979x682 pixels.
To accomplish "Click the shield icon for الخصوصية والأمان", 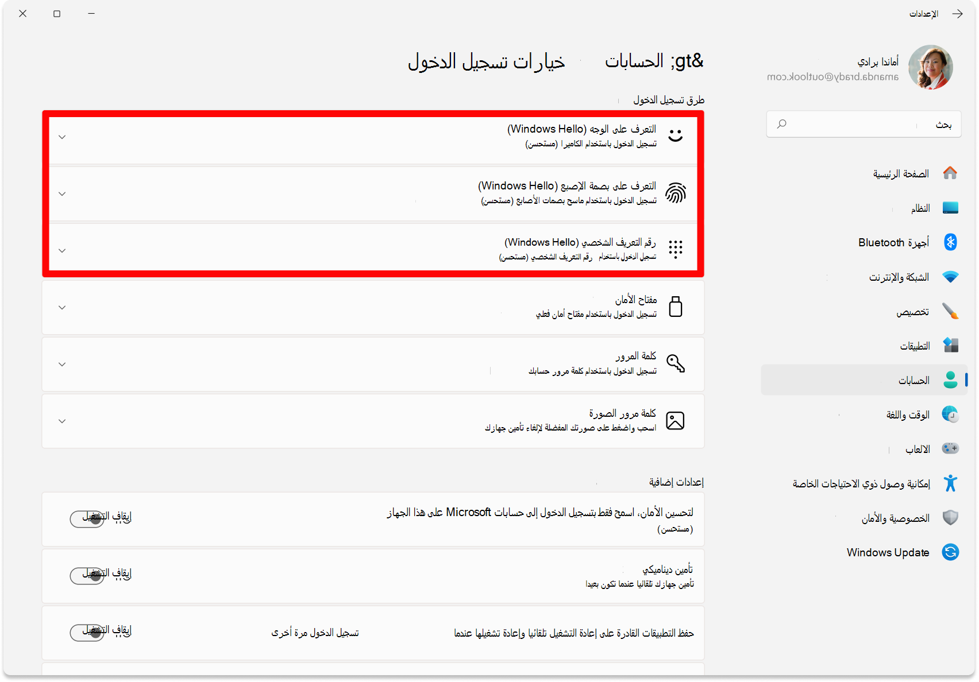I will (950, 518).
